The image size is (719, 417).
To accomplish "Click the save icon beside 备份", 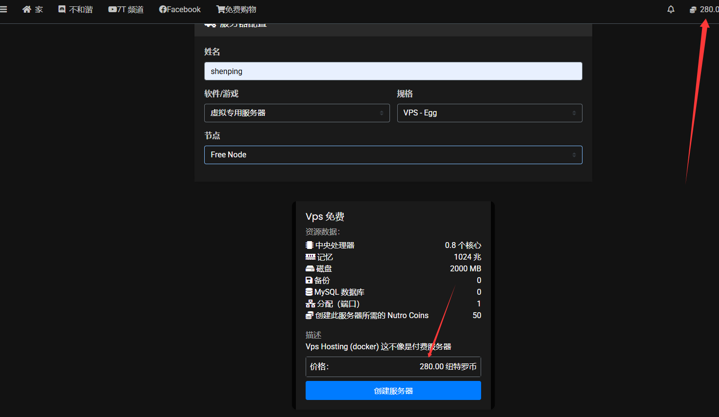I will click(309, 280).
